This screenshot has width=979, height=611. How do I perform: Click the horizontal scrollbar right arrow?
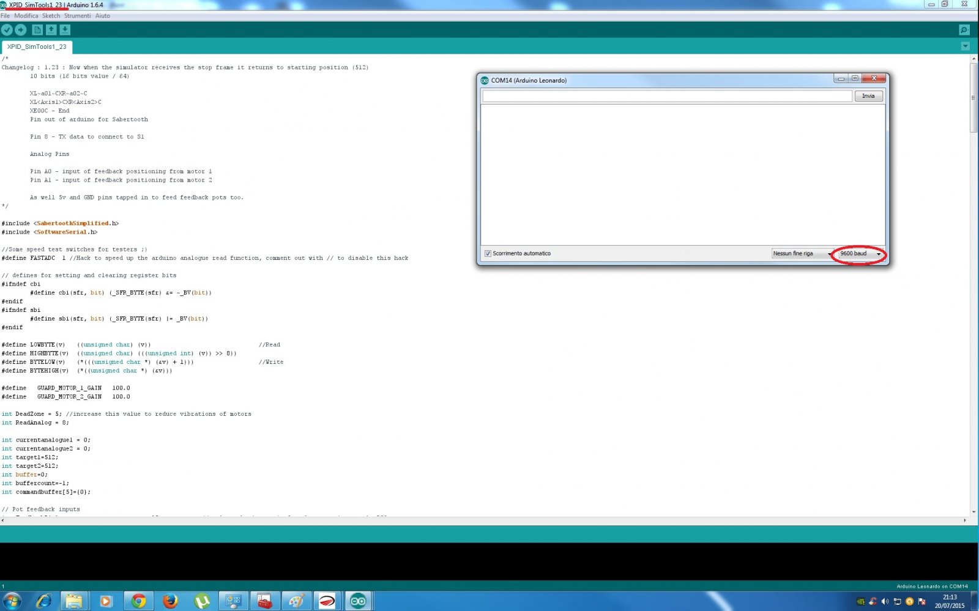pyautogui.click(x=965, y=520)
